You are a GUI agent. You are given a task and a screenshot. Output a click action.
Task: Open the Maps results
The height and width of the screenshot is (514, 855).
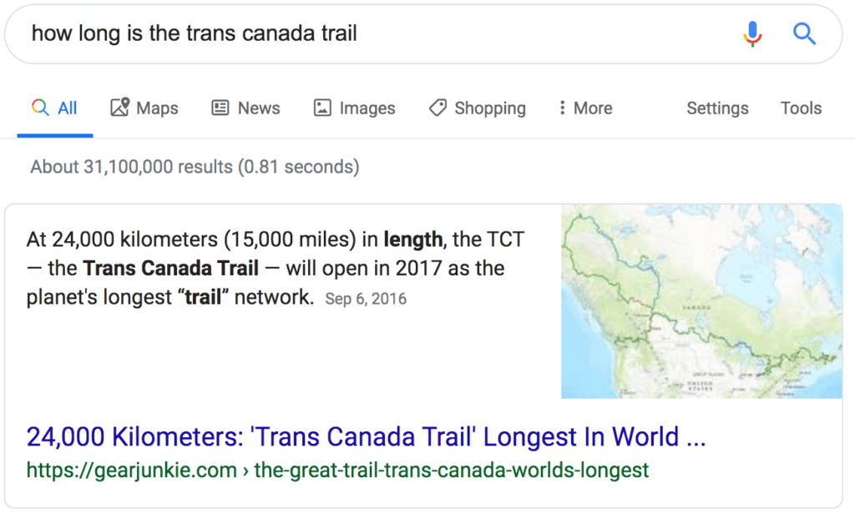pyautogui.click(x=144, y=108)
